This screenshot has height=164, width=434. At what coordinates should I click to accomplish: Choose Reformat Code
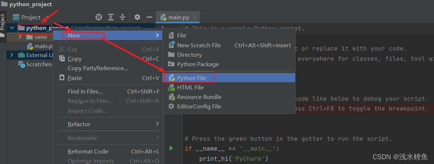(108, 151)
